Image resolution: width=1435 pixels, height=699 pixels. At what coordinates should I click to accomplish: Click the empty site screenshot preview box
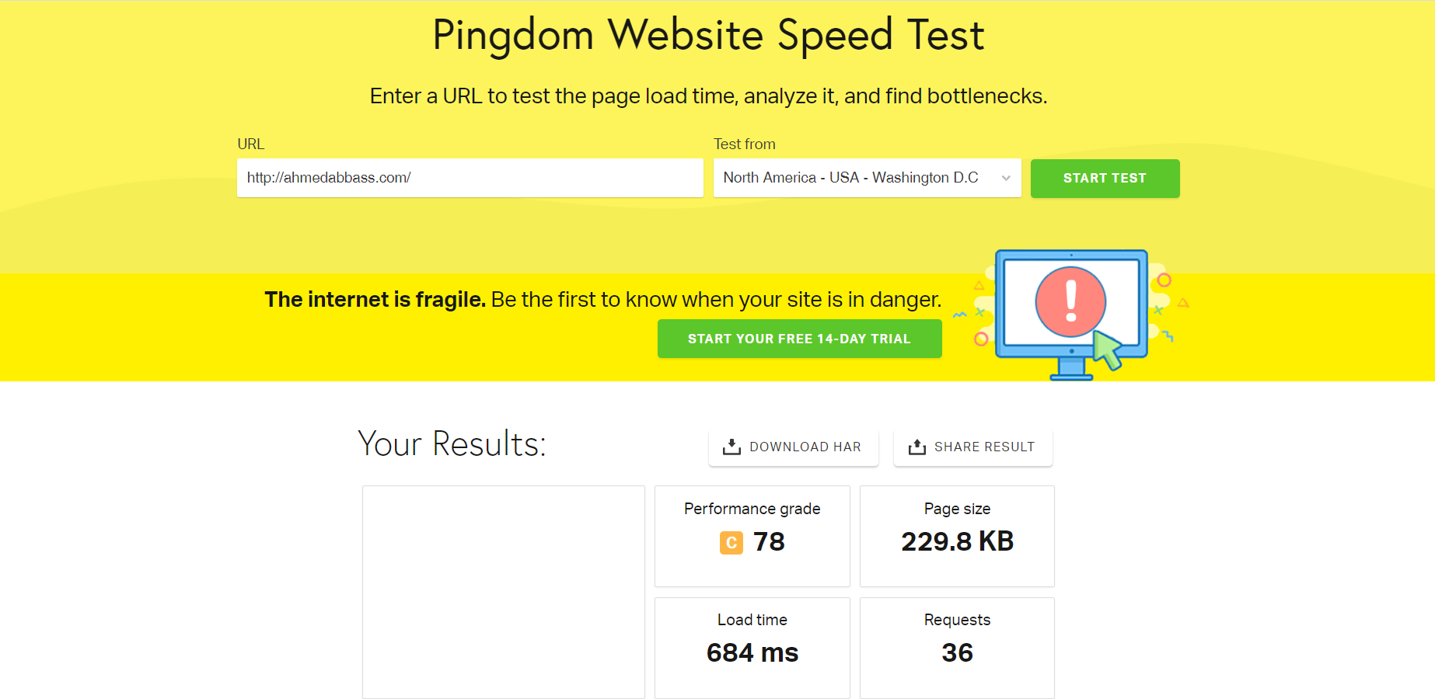tap(503, 592)
